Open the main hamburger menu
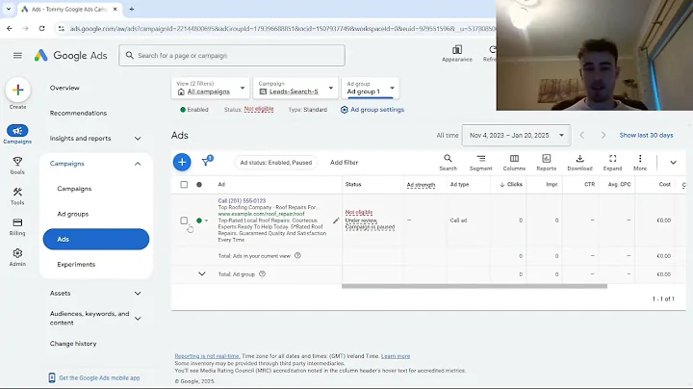693x389 pixels. [17, 55]
